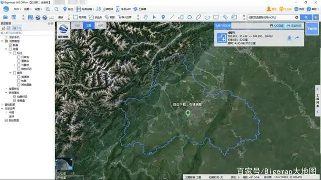Viewport: 321px width, 180px height.
Task: Open the 3D 三维地球 view
Action: [x=104, y=9]
